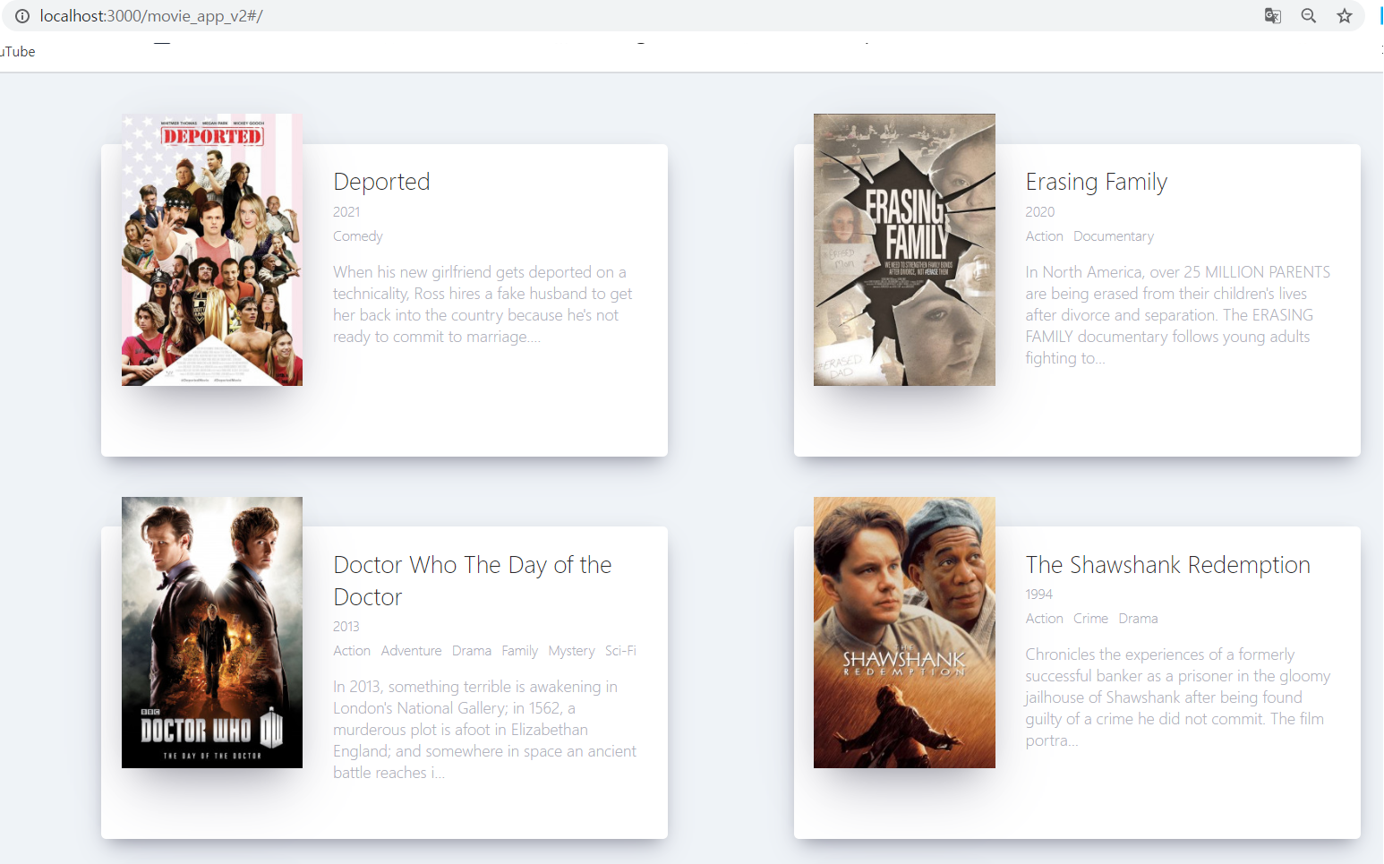Click the Sci-Fi genre of Doctor Who

tap(620, 651)
